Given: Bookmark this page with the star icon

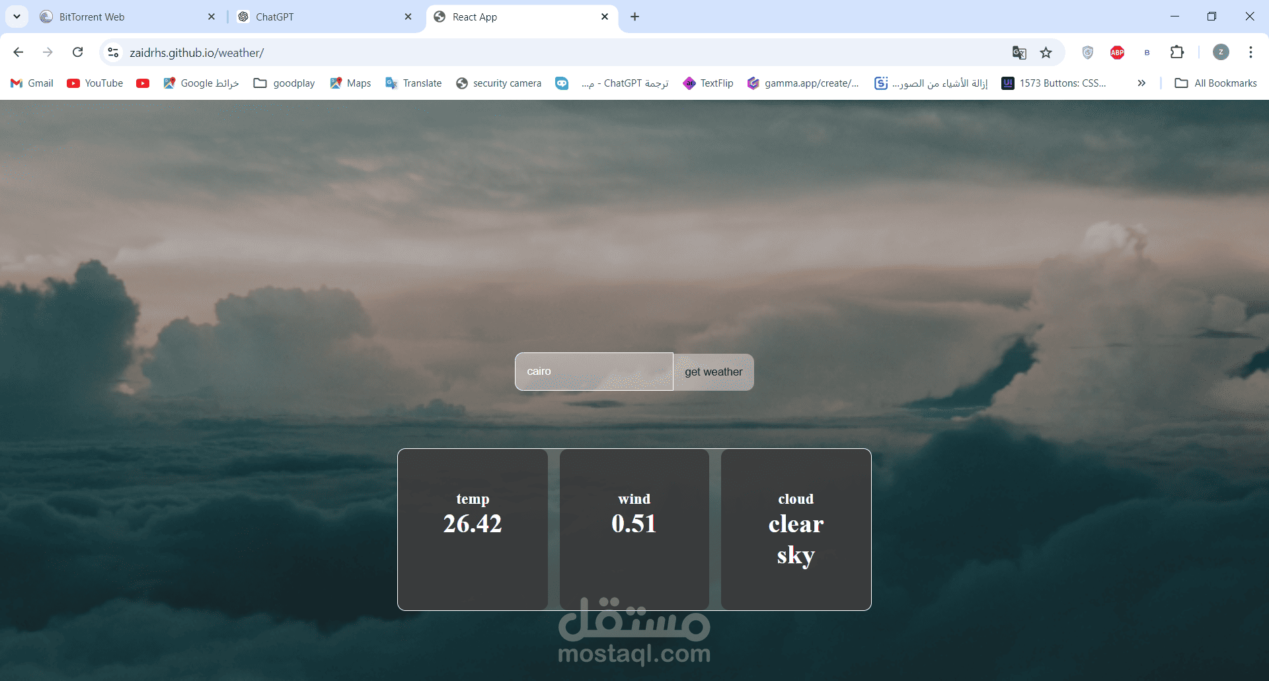Looking at the screenshot, I should point(1046,52).
